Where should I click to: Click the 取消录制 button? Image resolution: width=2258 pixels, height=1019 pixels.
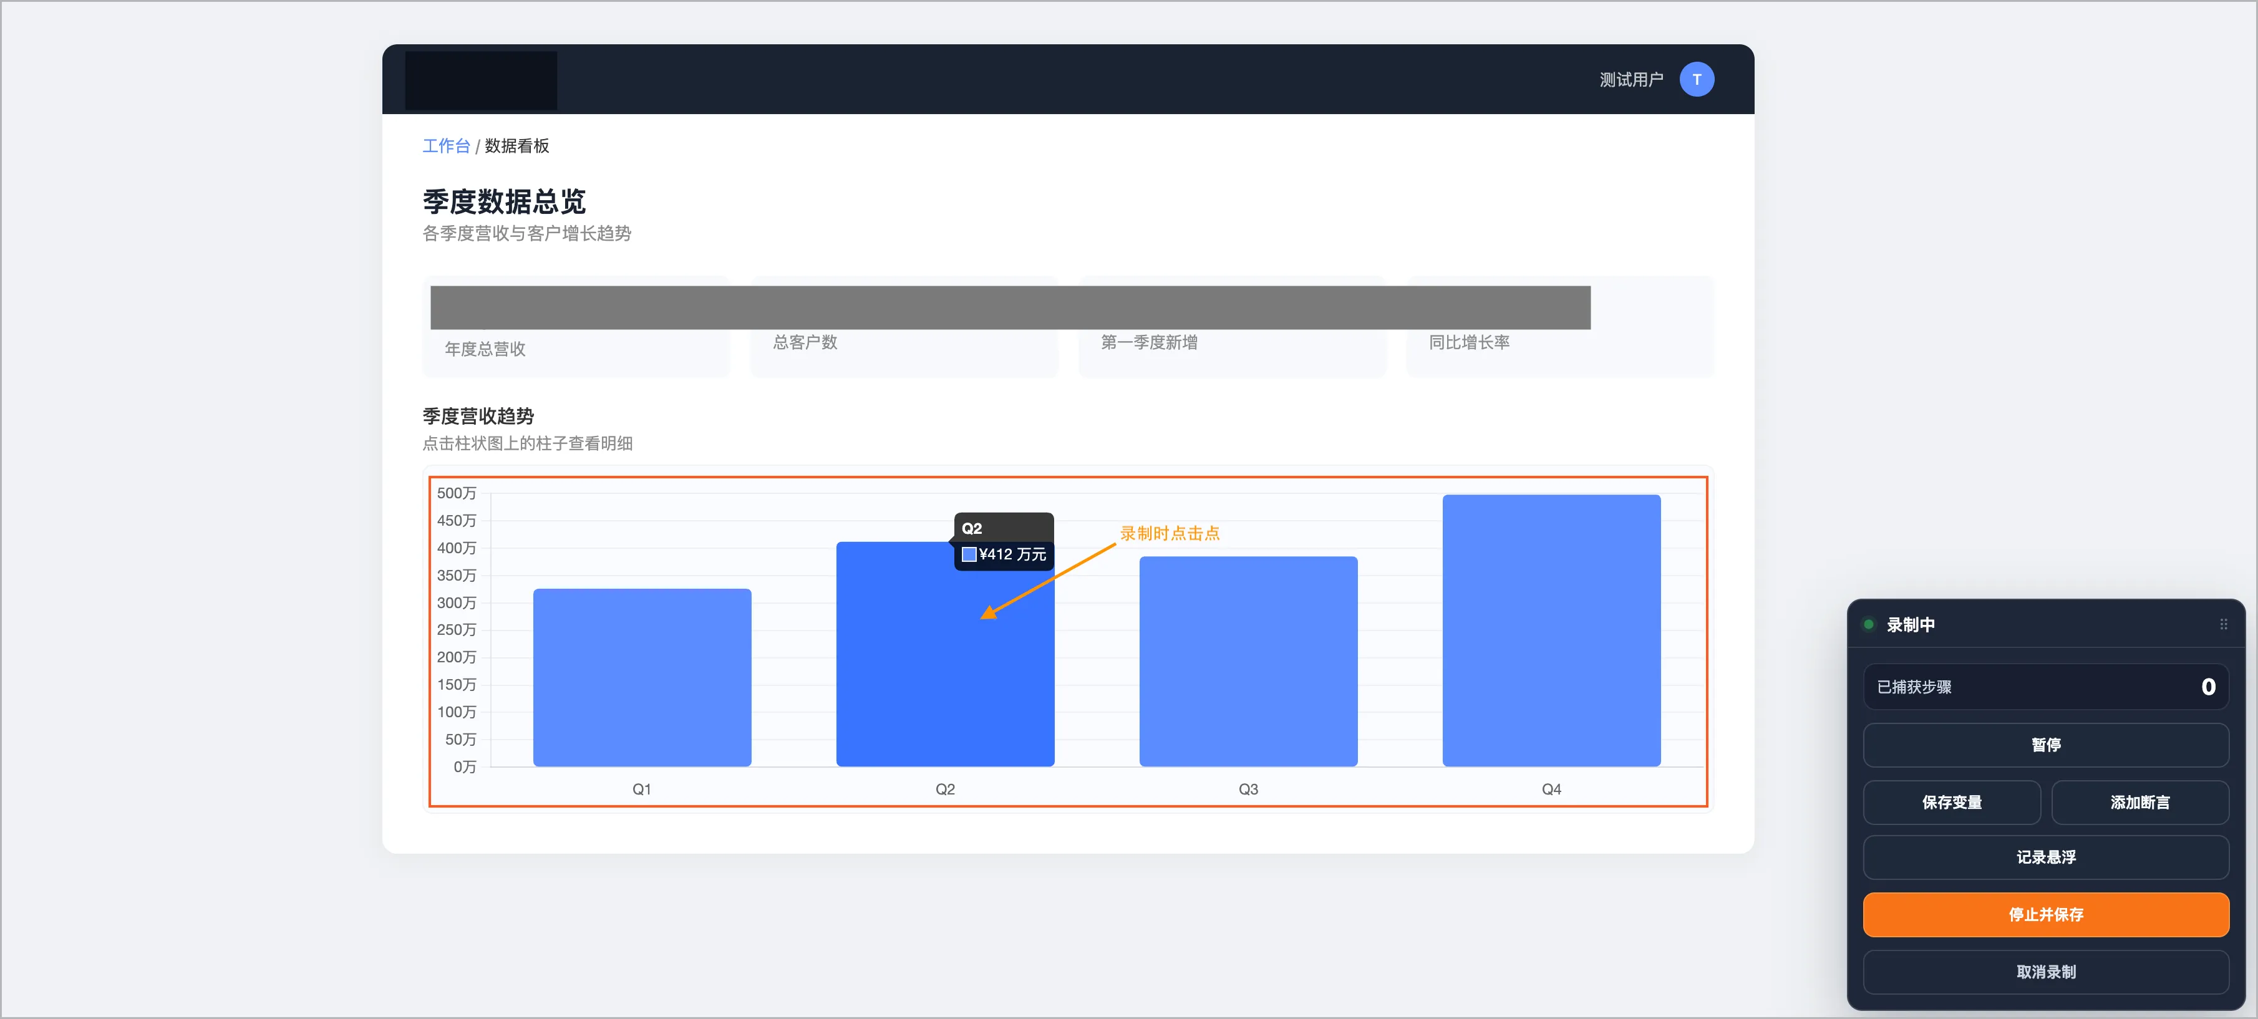click(x=2045, y=972)
